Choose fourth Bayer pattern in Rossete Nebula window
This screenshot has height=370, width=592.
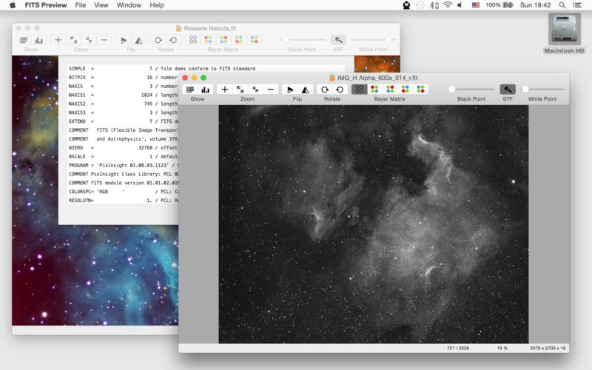(239, 40)
